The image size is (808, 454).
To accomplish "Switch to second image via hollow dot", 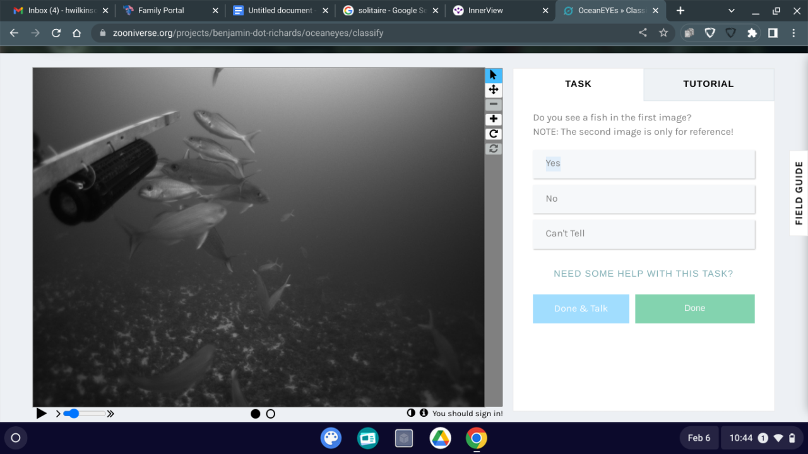I will coord(271,414).
